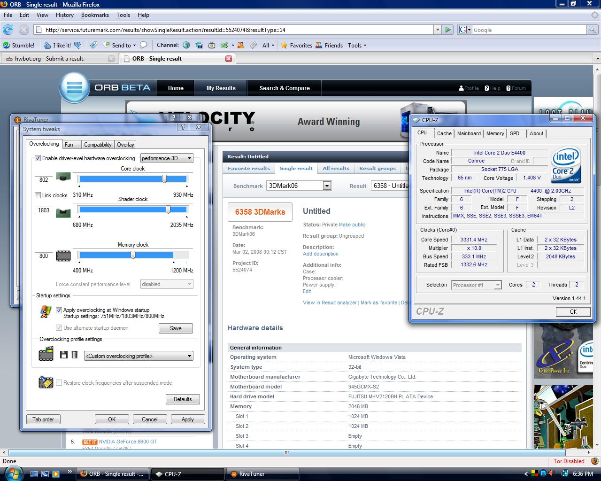Toggle Enable driver-level hardware overclocking checkbox
601x481 pixels.
point(38,158)
